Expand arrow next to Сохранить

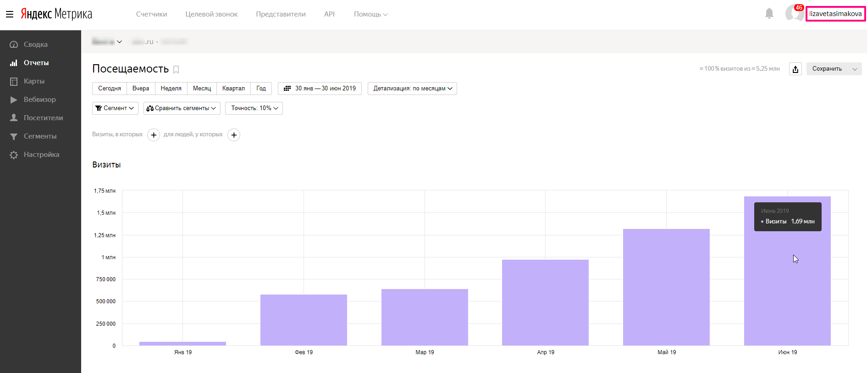855,69
